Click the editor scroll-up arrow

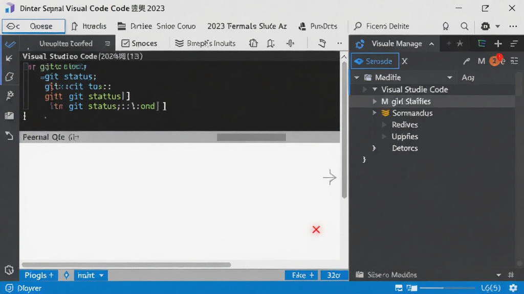point(344,57)
